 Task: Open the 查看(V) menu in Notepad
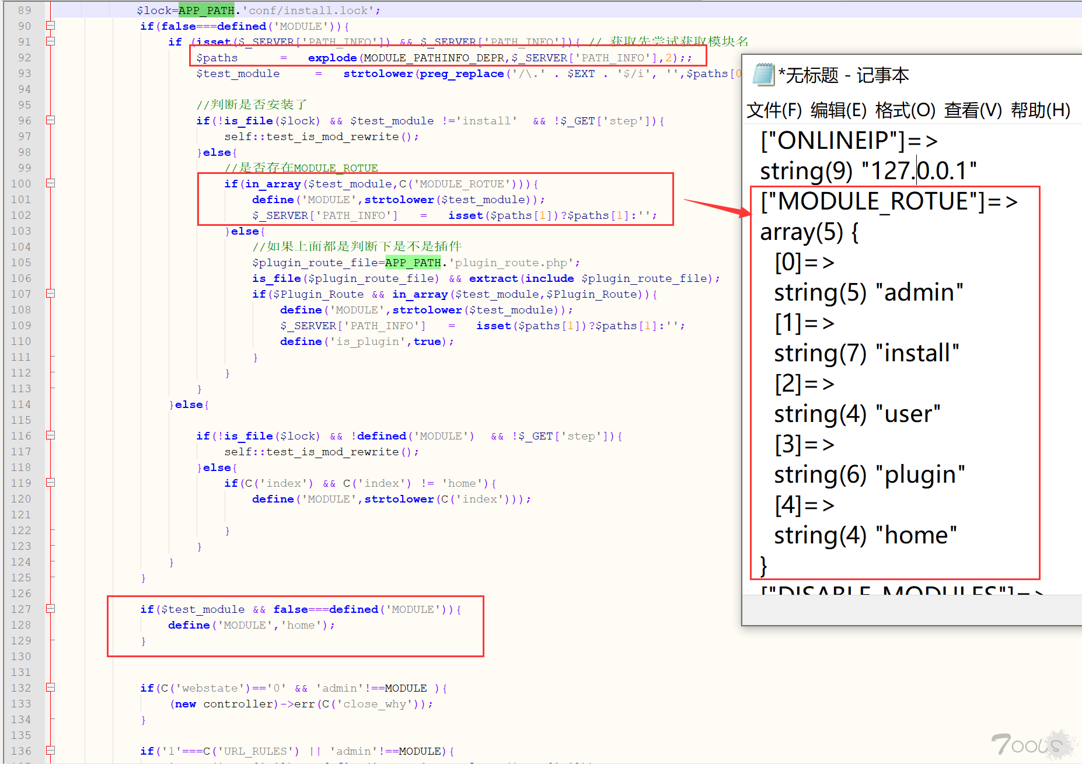pyautogui.click(x=973, y=110)
